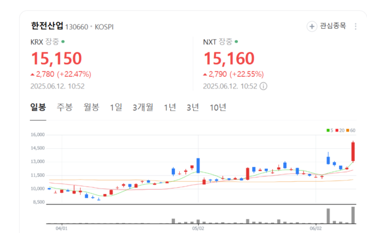
Task: Click the stock name 한전산업
Action: (x=47, y=26)
